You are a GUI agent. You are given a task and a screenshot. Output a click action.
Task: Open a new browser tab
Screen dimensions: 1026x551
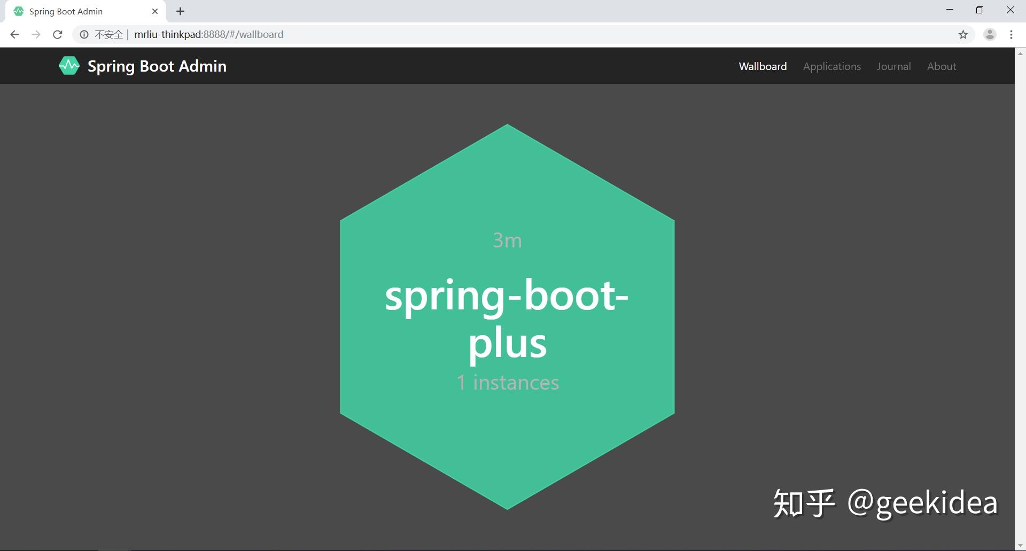click(180, 11)
